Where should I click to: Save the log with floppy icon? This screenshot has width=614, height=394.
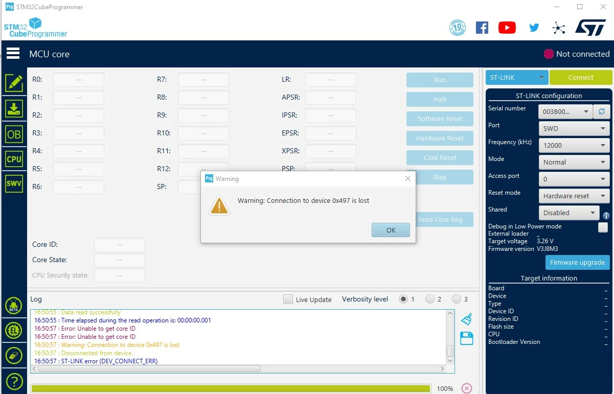[x=466, y=338]
